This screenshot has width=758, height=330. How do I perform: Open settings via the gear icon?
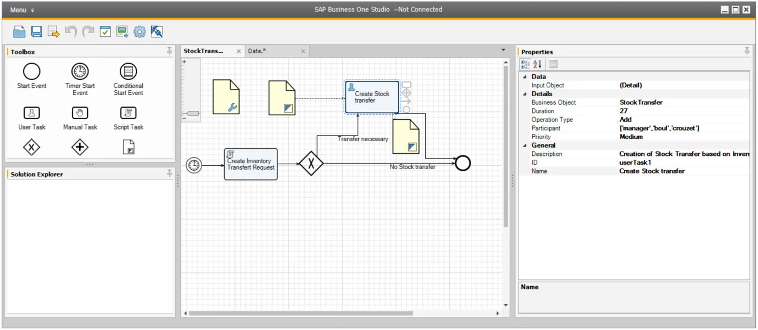tap(140, 32)
